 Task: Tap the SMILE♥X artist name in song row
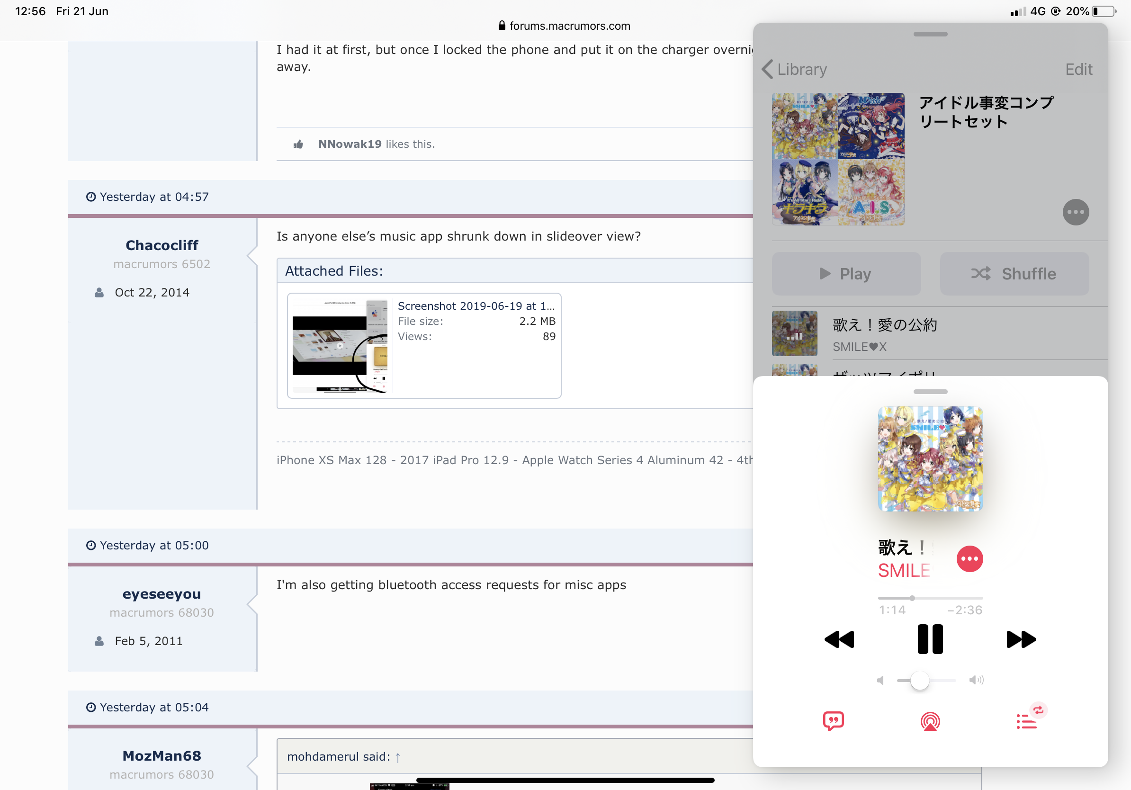click(x=859, y=347)
